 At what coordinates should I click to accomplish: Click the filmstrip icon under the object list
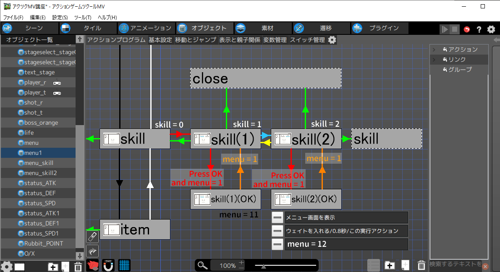pos(19,267)
